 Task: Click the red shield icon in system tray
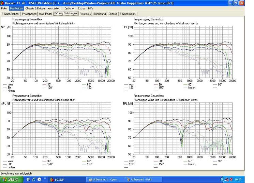[x=231, y=179]
